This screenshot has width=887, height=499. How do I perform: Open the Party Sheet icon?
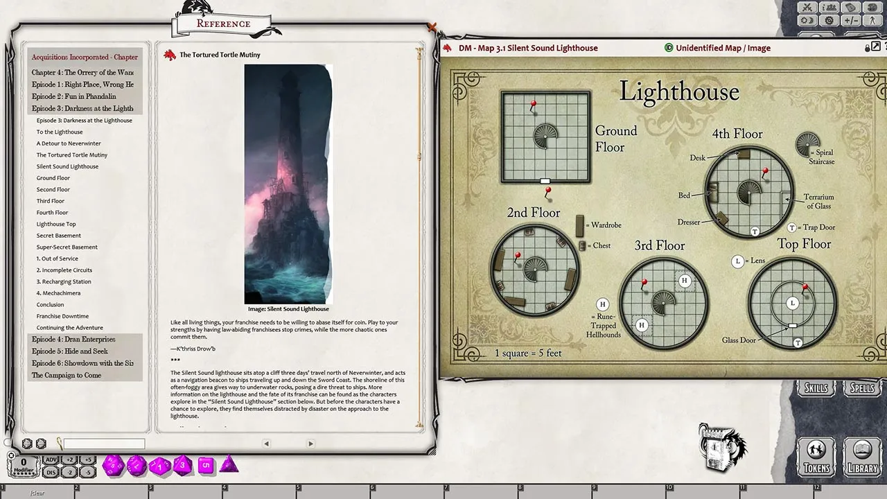(829, 8)
